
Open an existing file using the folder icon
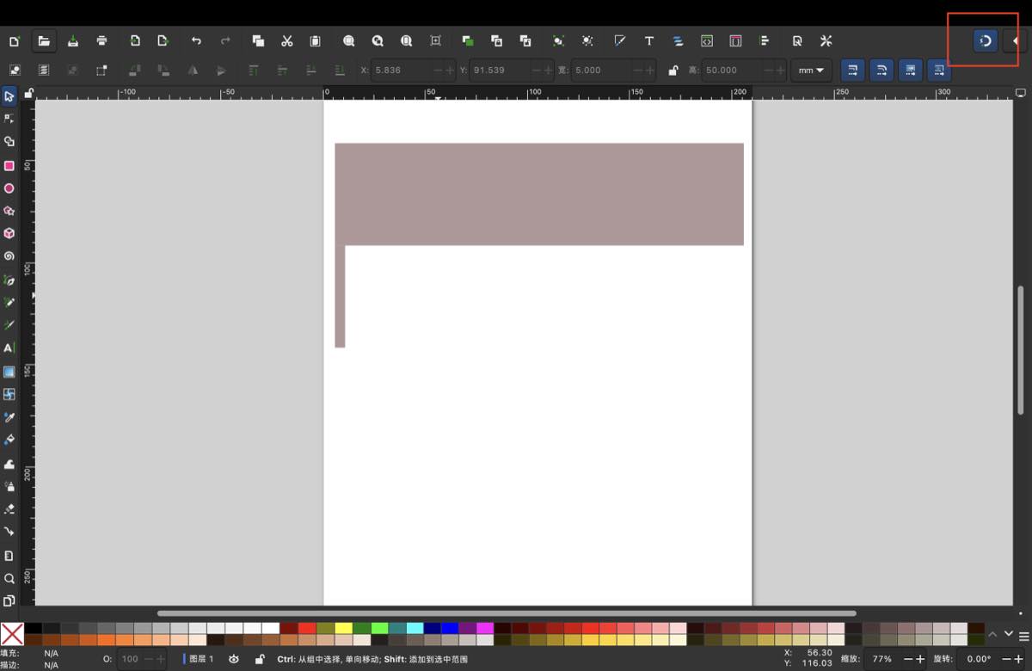point(43,40)
